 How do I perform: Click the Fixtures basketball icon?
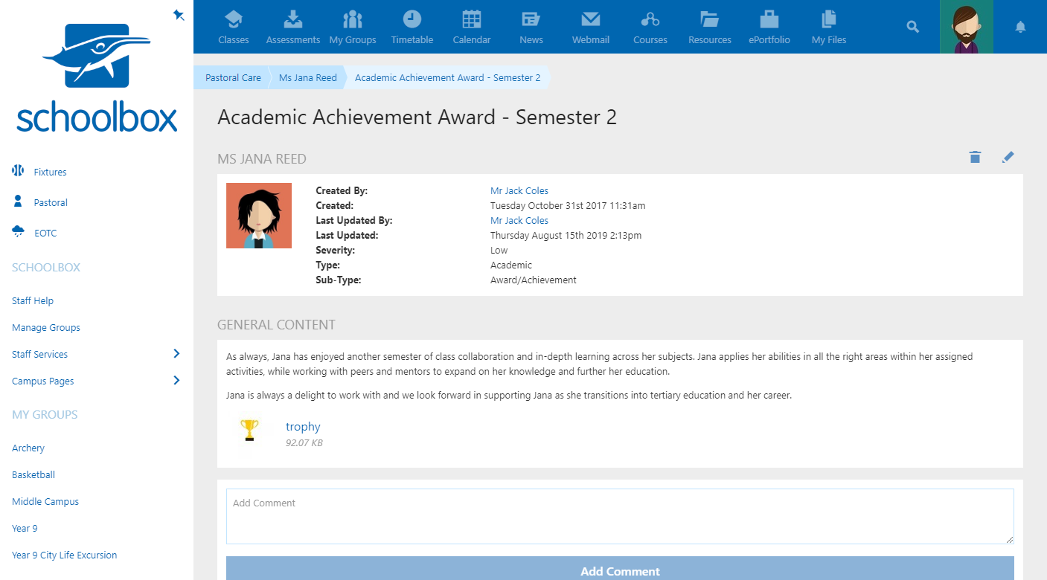point(18,171)
